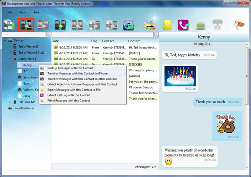This screenshot has width=251, height=177.
Task: Click the device tree search input field
Action: [24, 34]
